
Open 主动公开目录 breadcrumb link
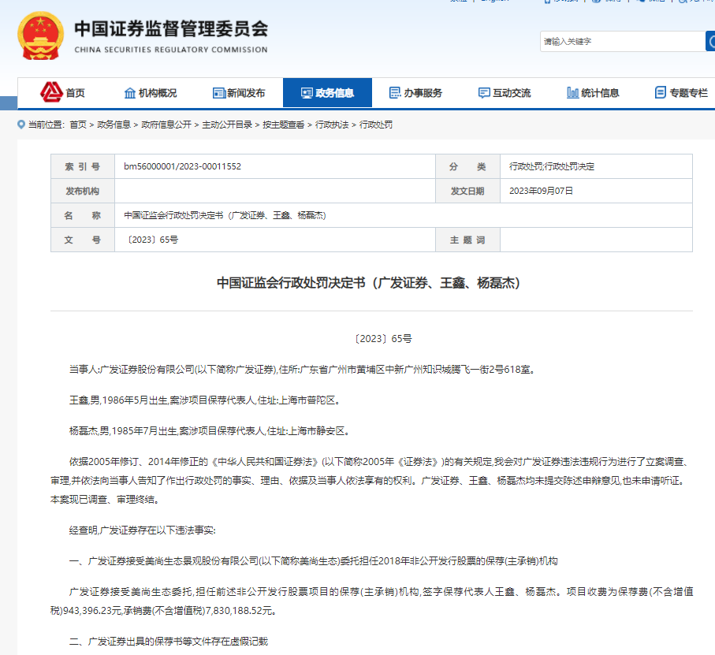click(227, 125)
